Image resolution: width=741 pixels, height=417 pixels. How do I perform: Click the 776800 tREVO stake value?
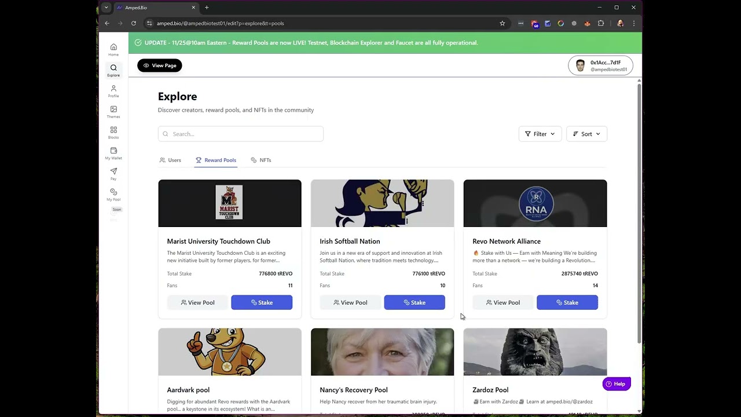(x=276, y=273)
